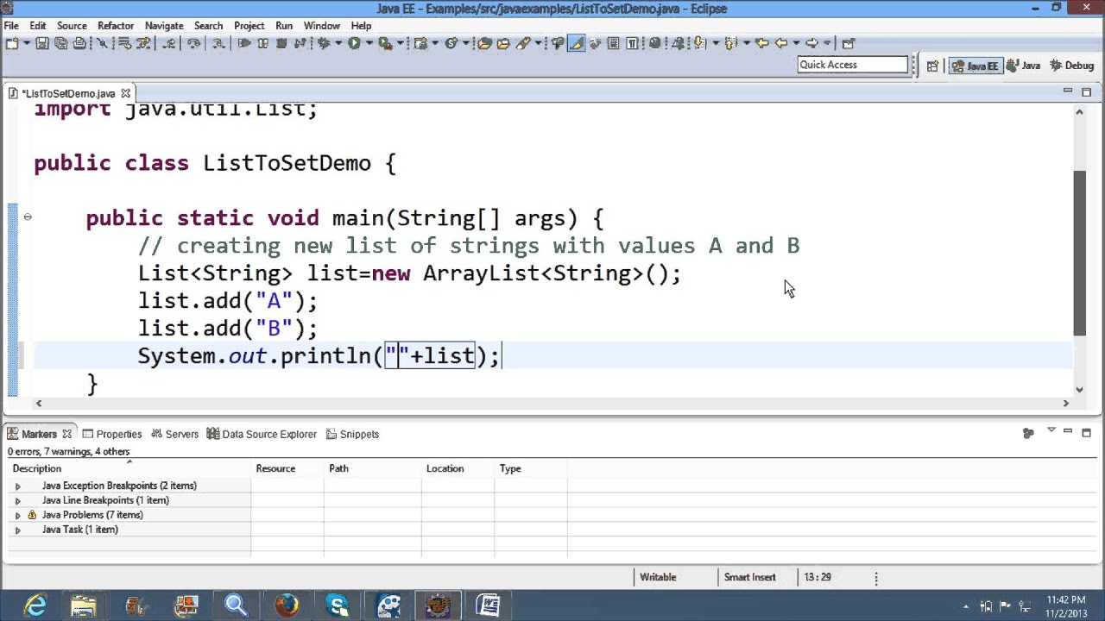Open the File menu

pyautogui.click(x=11, y=26)
